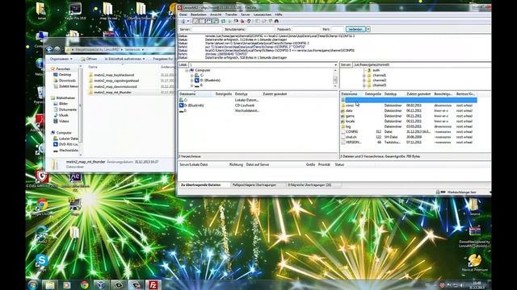Toggle message log display in FileZilla toolbar
Screen dimensions: 517x290
[195, 21]
